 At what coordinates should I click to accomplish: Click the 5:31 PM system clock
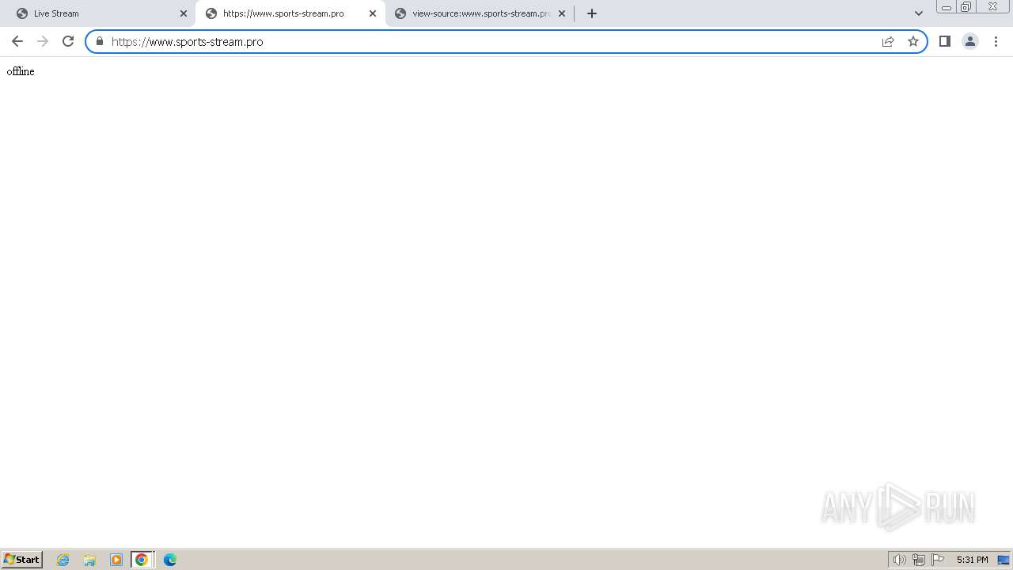972,560
